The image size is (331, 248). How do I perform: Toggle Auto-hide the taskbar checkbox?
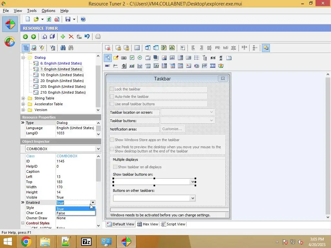(112, 97)
